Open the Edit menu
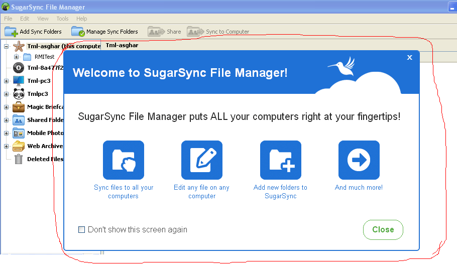 [x=25, y=19]
